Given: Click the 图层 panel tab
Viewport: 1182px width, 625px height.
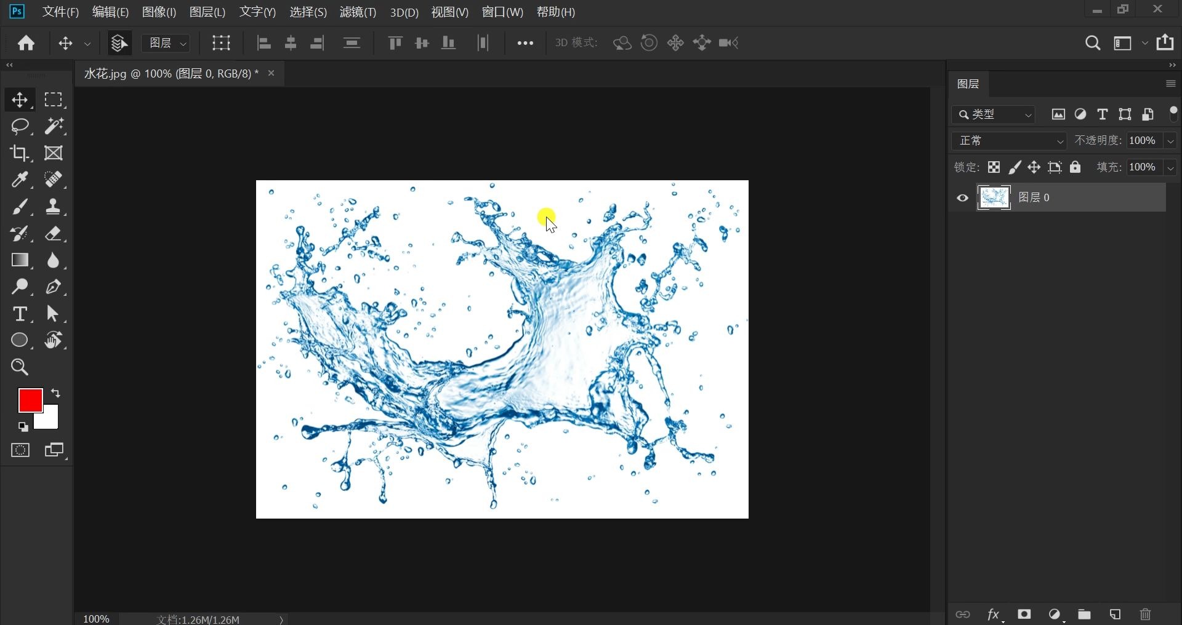Looking at the screenshot, I should pos(968,84).
